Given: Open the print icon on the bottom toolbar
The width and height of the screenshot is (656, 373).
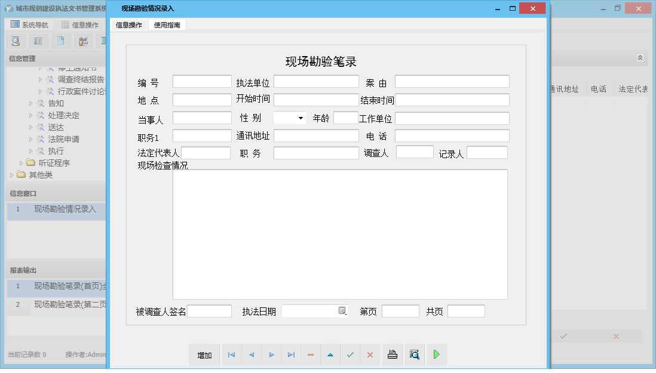Looking at the screenshot, I should tap(393, 354).
